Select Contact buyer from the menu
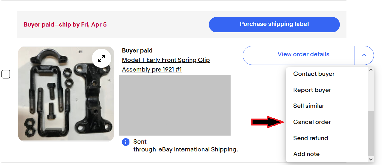This screenshot has height=165, width=382. click(314, 74)
